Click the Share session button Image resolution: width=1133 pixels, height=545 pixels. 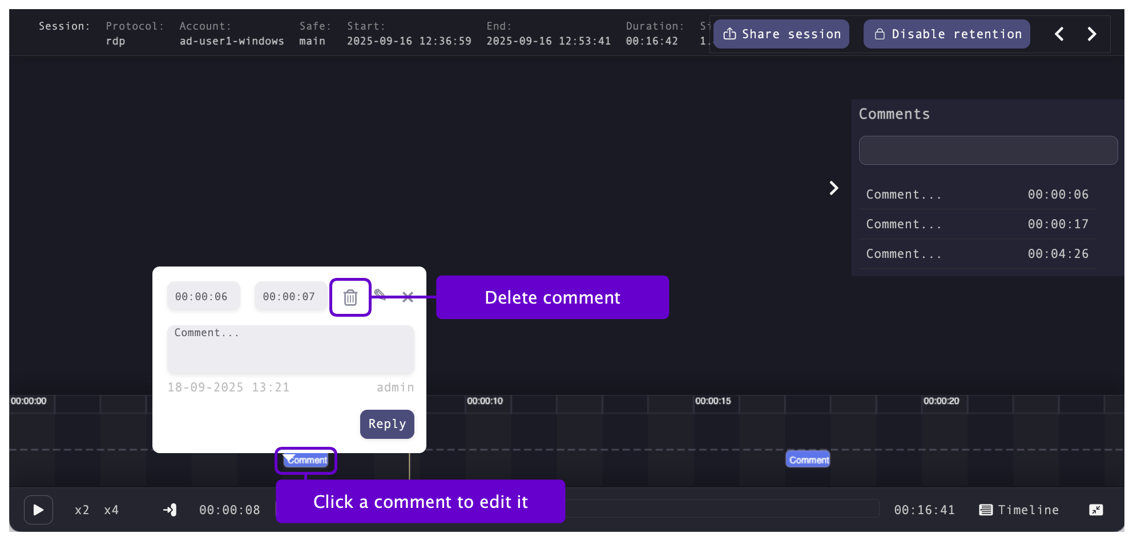coord(781,34)
